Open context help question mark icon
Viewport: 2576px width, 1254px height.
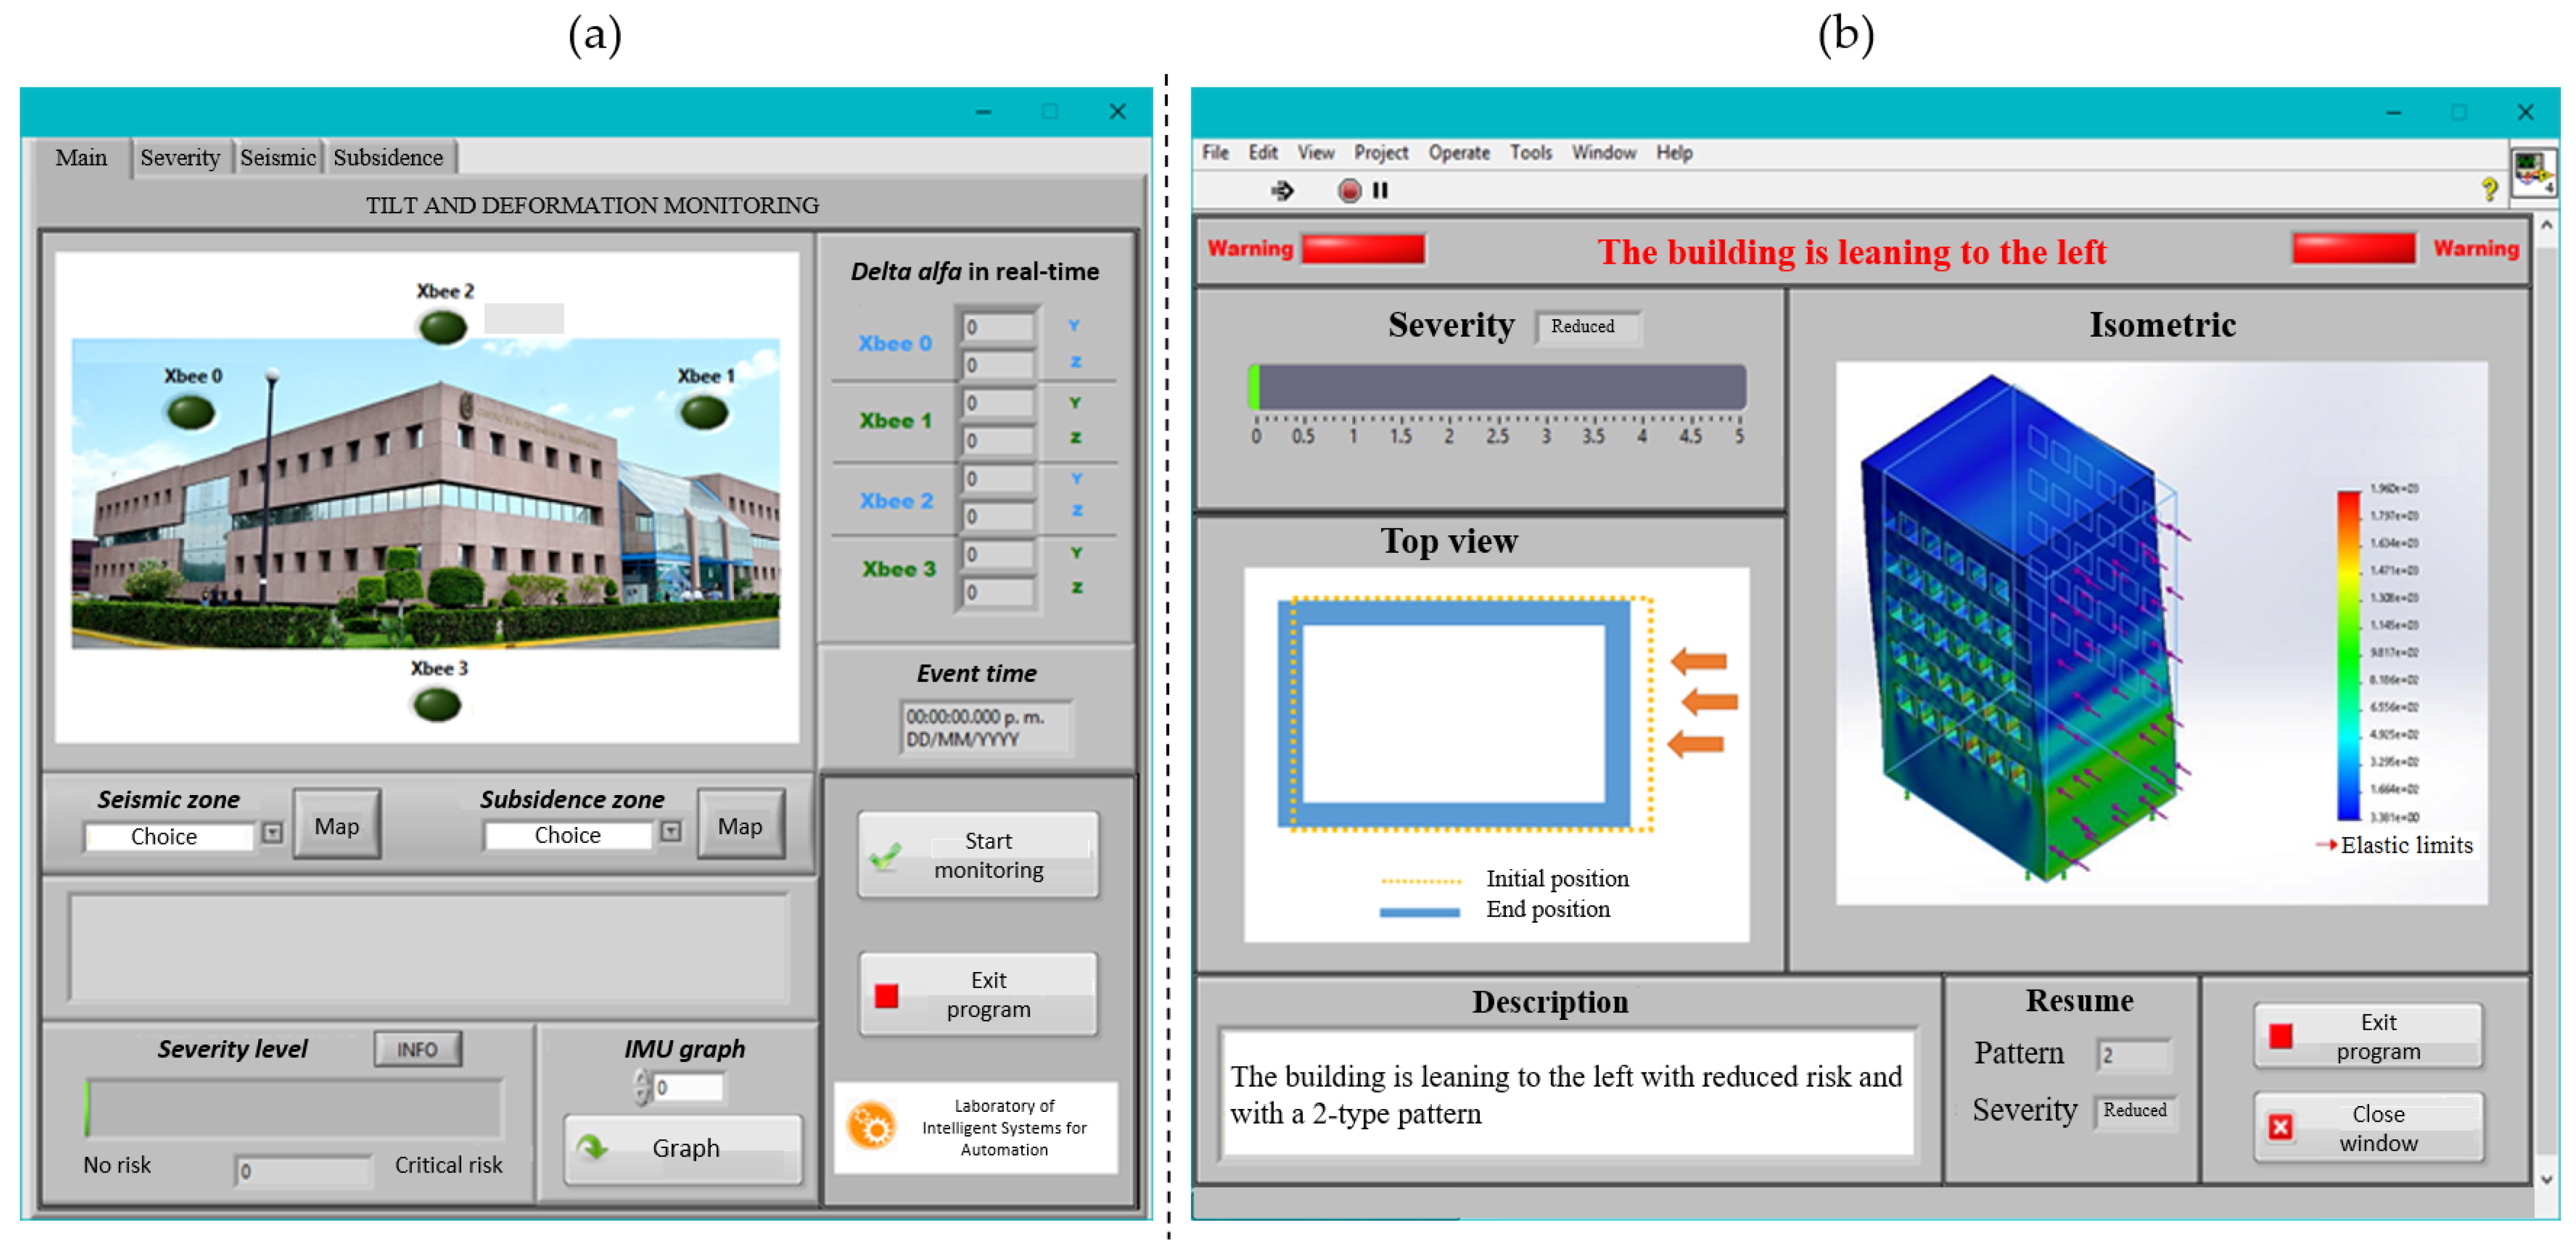(2489, 189)
